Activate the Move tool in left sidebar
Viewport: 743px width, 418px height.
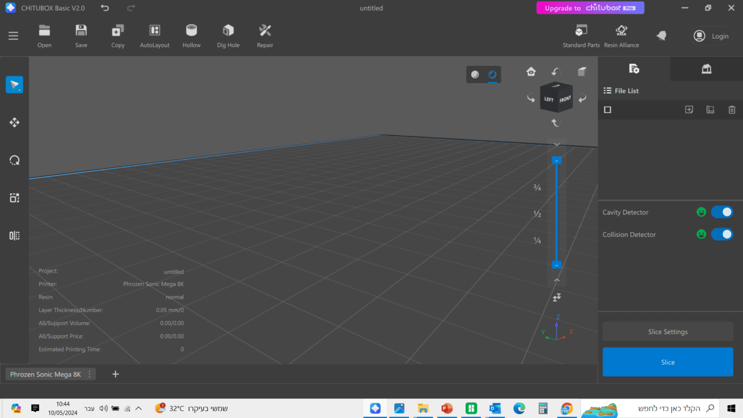[x=14, y=123]
